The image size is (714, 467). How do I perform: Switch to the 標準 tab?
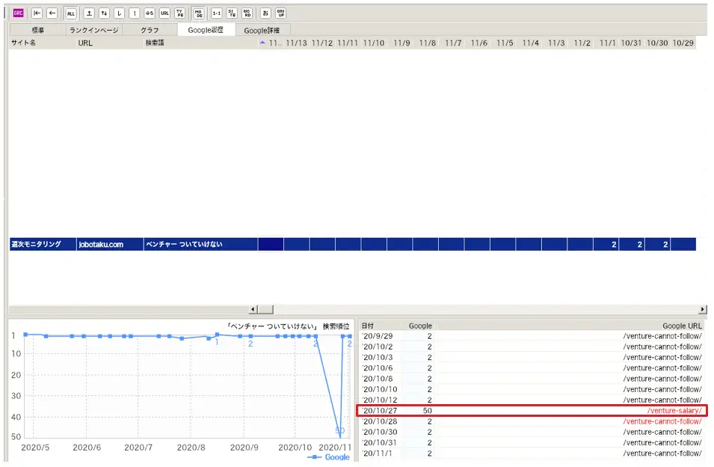(36, 30)
